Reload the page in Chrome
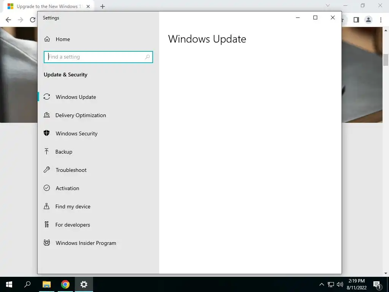Screen dimensions: 389x292 point(33,20)
